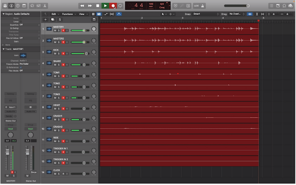Click the Sends button on MASTER1 strip

(x=9, y=116)
